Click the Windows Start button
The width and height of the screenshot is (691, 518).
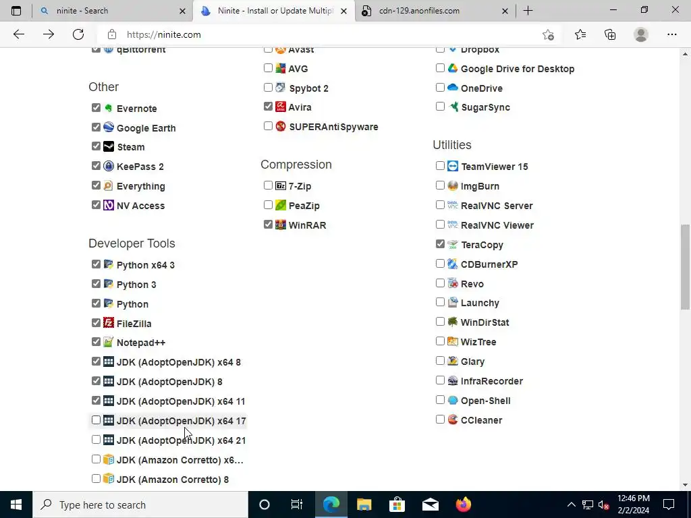point(16,505)
